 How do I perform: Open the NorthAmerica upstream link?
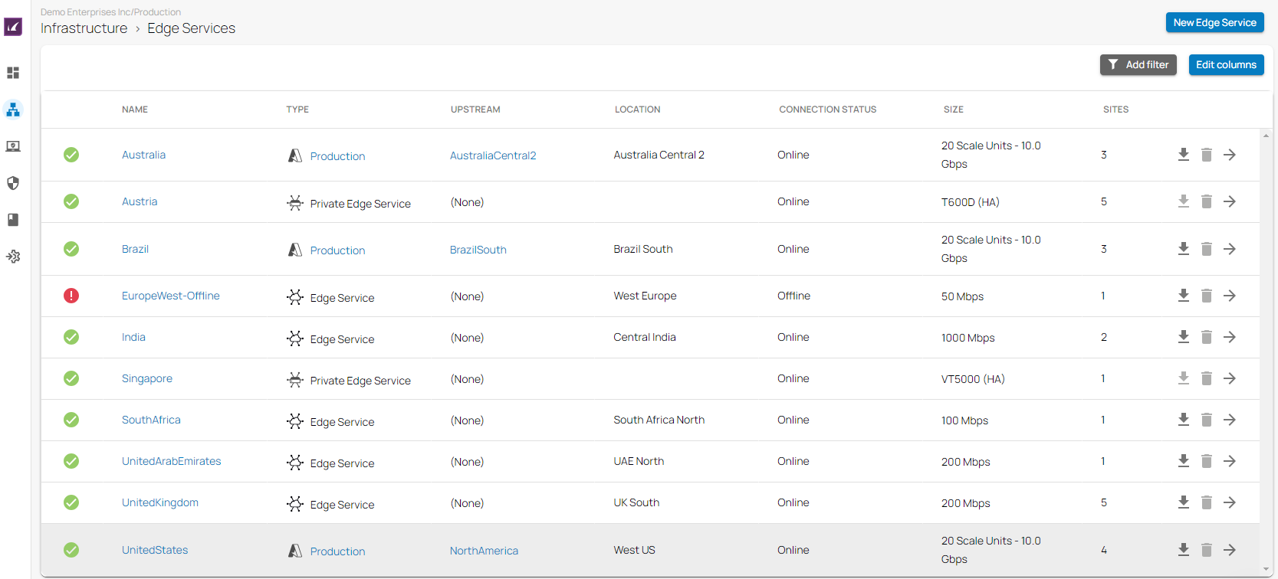click(484, 551)
